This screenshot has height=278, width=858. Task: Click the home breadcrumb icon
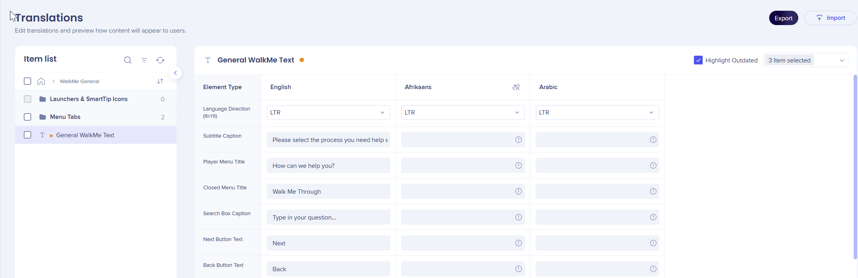point(41,82)
